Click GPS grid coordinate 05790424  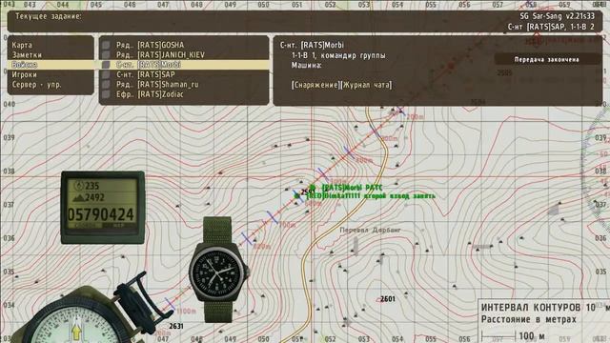coord(101,214)
